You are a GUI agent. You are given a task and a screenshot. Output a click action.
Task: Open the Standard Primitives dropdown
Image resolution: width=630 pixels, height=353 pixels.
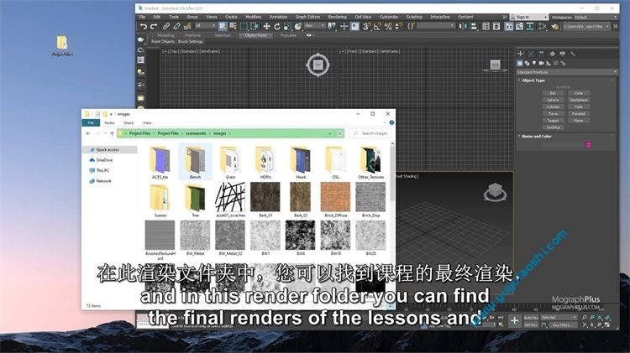[566, 72]
